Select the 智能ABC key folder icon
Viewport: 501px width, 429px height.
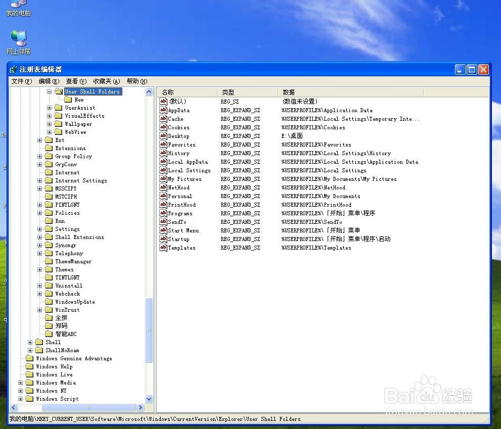[x=49, y=334]
